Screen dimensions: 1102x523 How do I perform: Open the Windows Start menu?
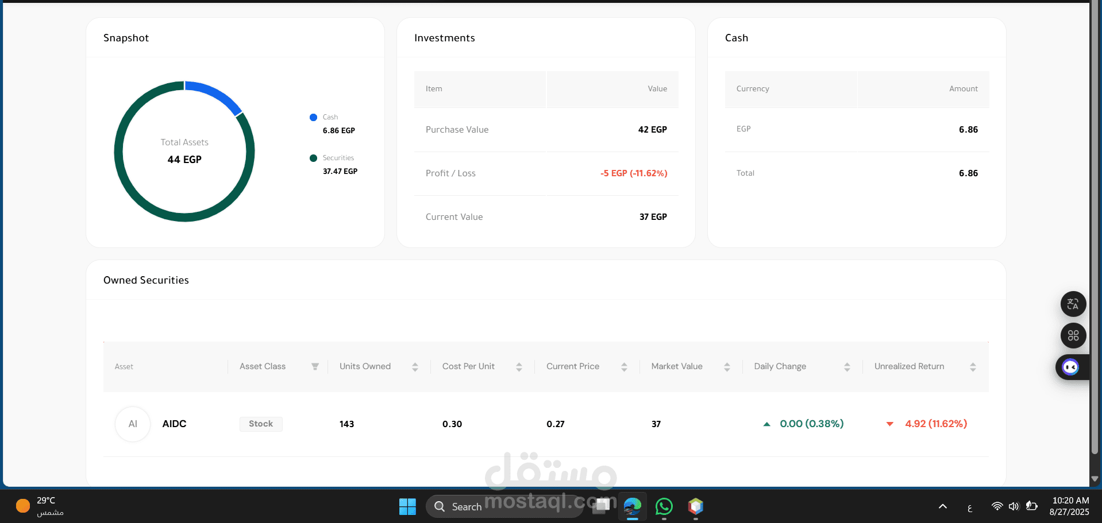(x=407, y=506)
